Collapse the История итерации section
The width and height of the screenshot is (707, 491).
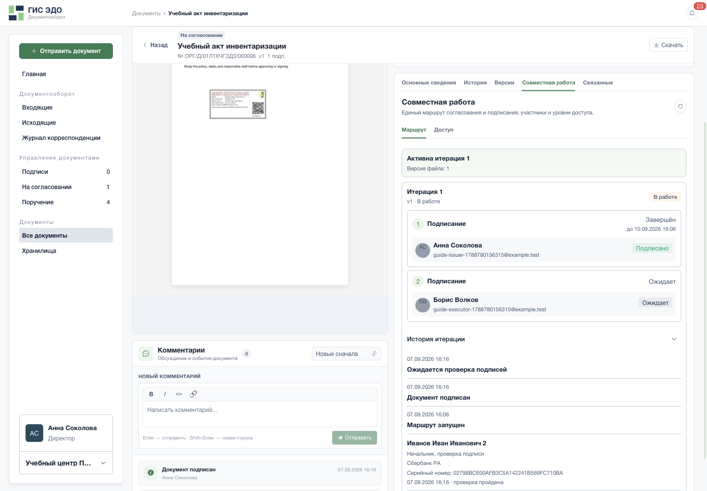(x=674, y=339)
